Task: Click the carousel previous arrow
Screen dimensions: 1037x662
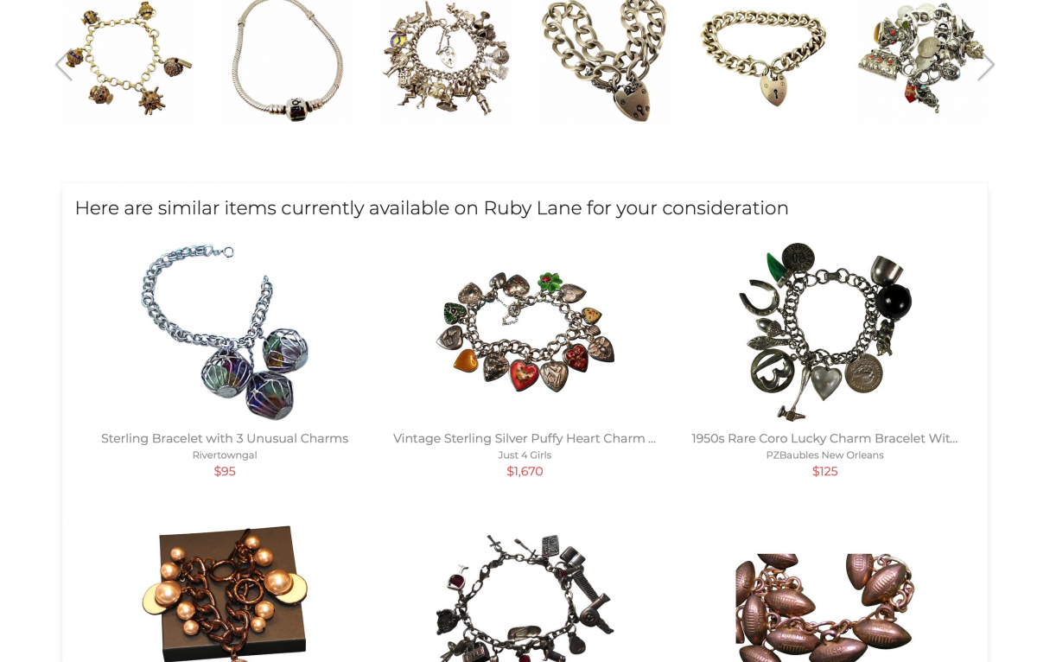Action: click(x=63, y=65)
